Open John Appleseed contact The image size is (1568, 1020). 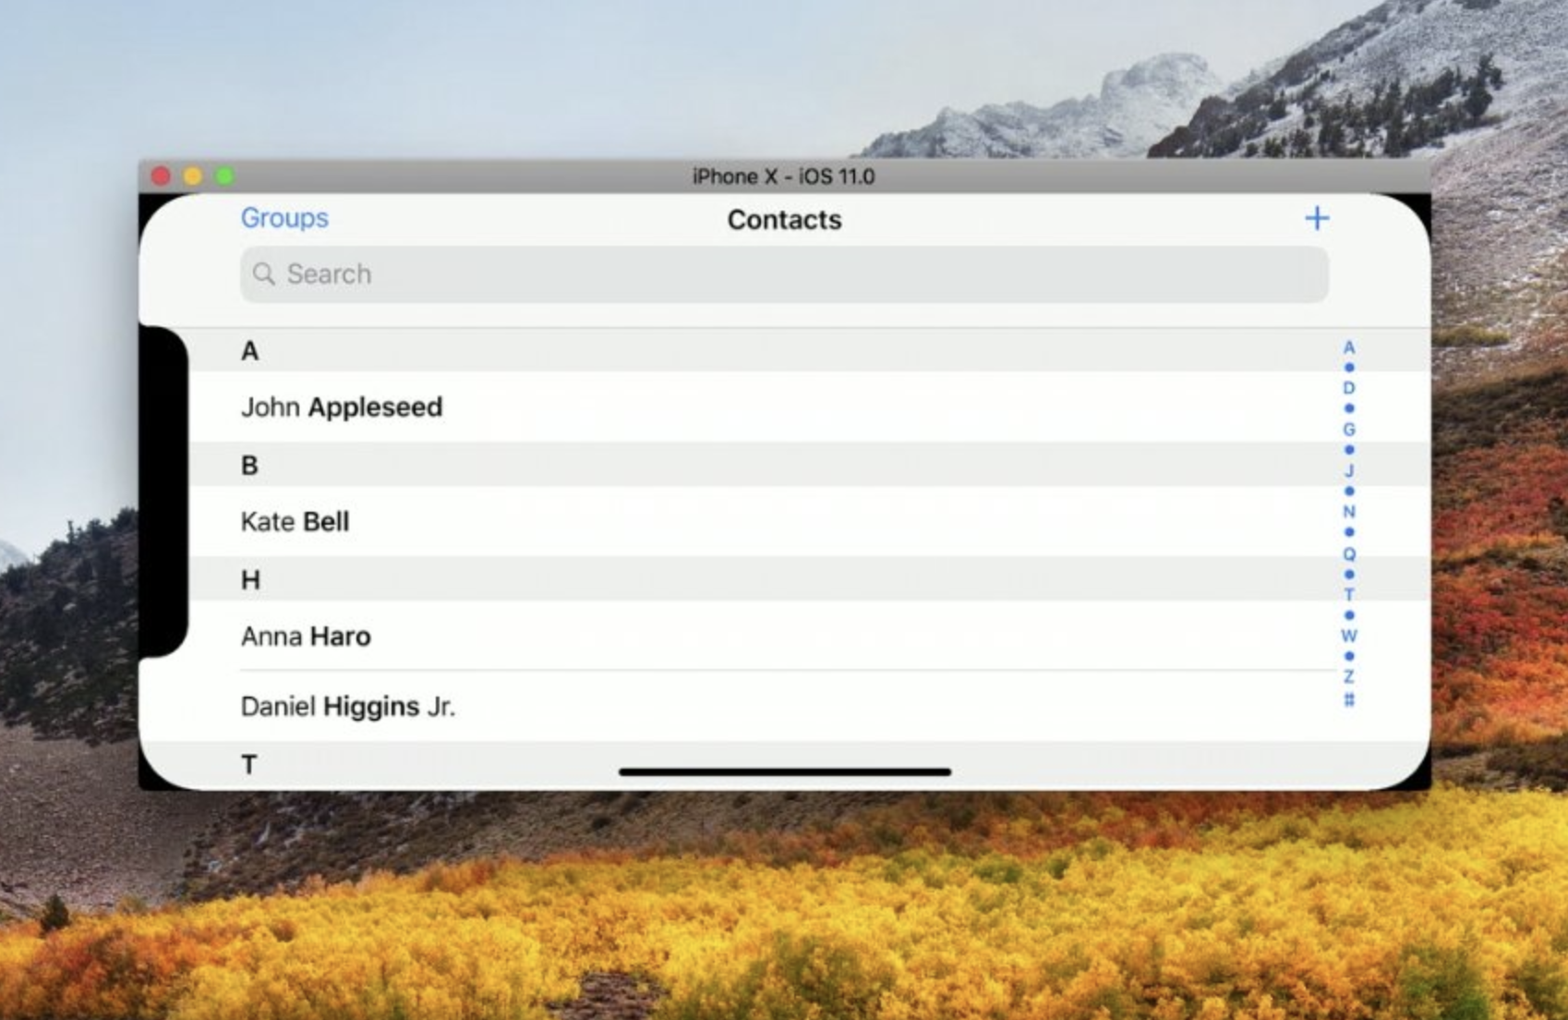click(342, 407)
